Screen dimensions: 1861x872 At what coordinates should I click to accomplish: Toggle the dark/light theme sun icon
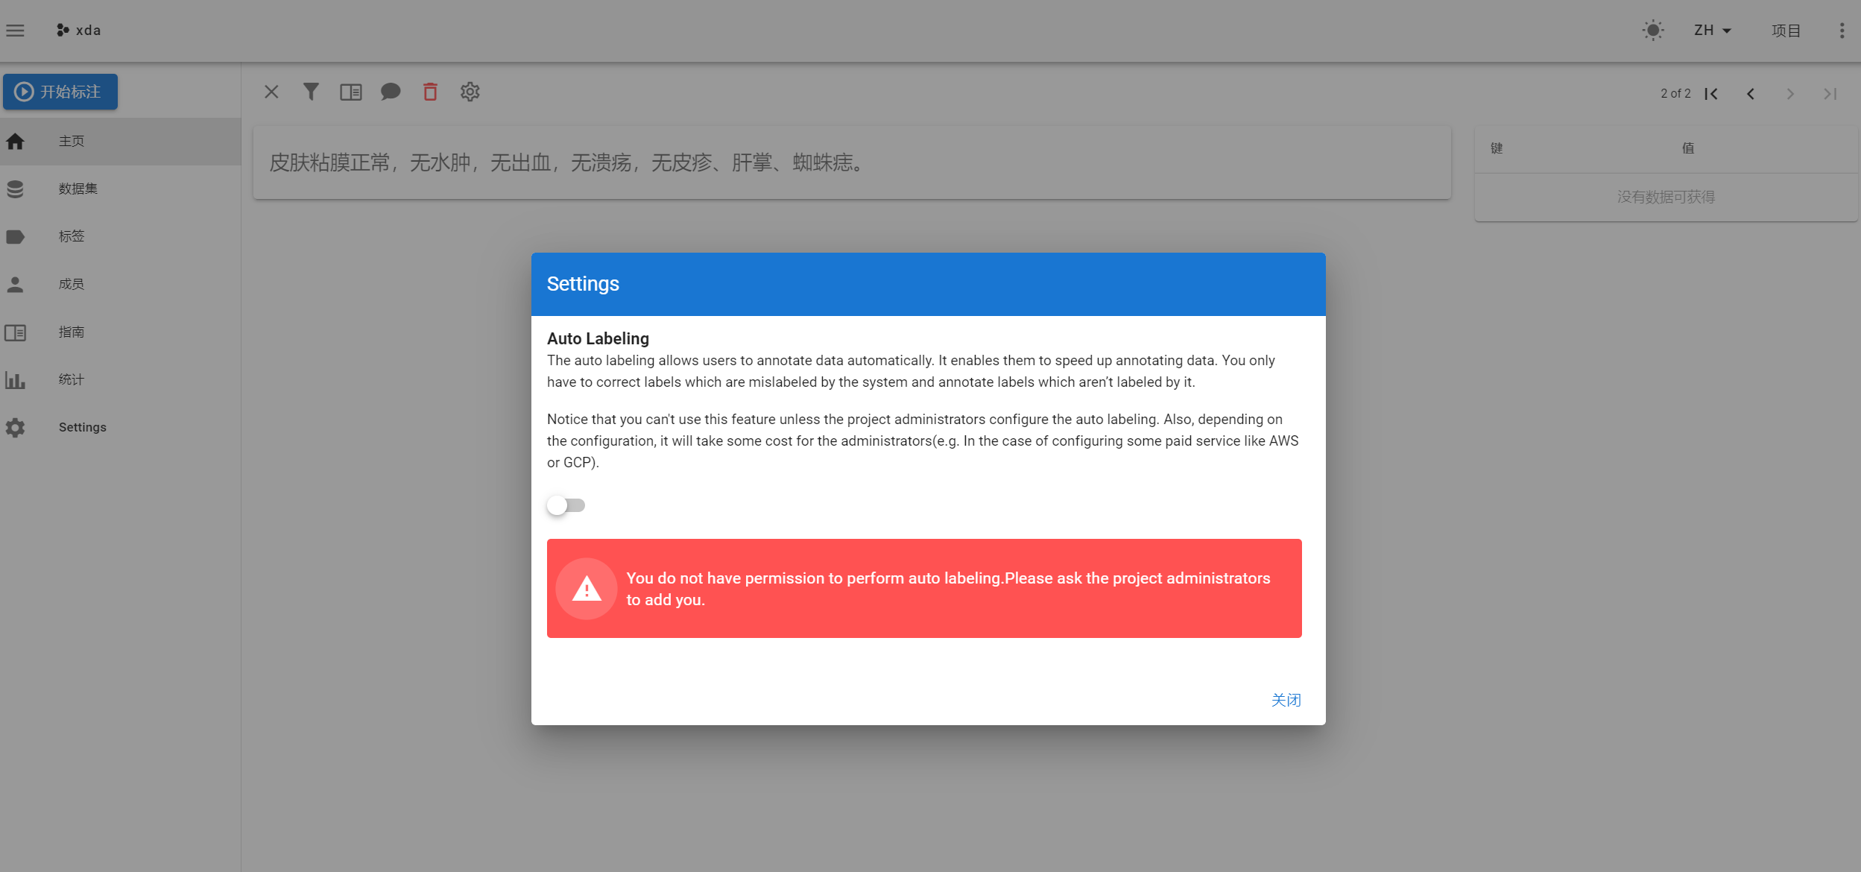click(1653, 30)
